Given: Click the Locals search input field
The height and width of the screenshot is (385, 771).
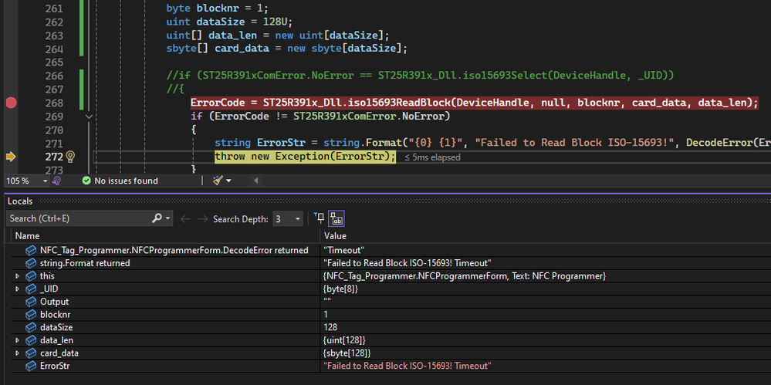Looking at the screenshot, I should (77, 219).
